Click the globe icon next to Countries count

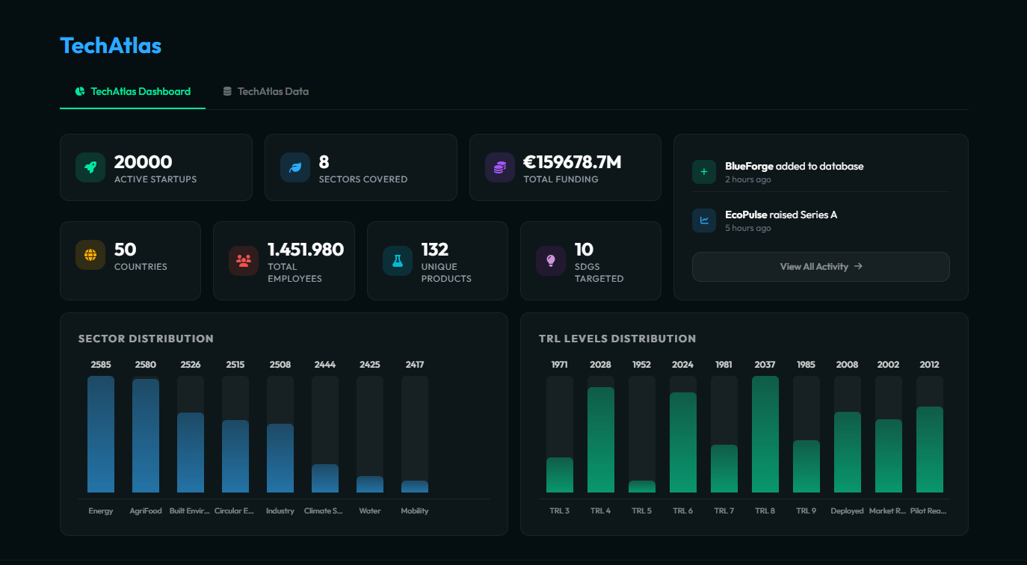coord(90,255)
